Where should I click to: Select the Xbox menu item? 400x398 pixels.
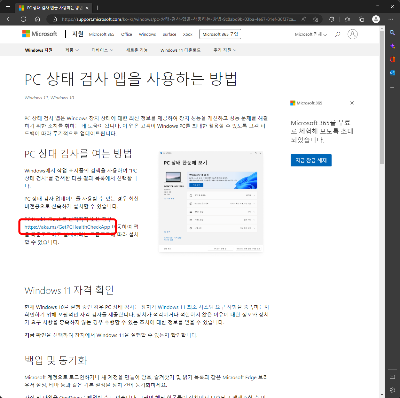[x=188, y=34]
